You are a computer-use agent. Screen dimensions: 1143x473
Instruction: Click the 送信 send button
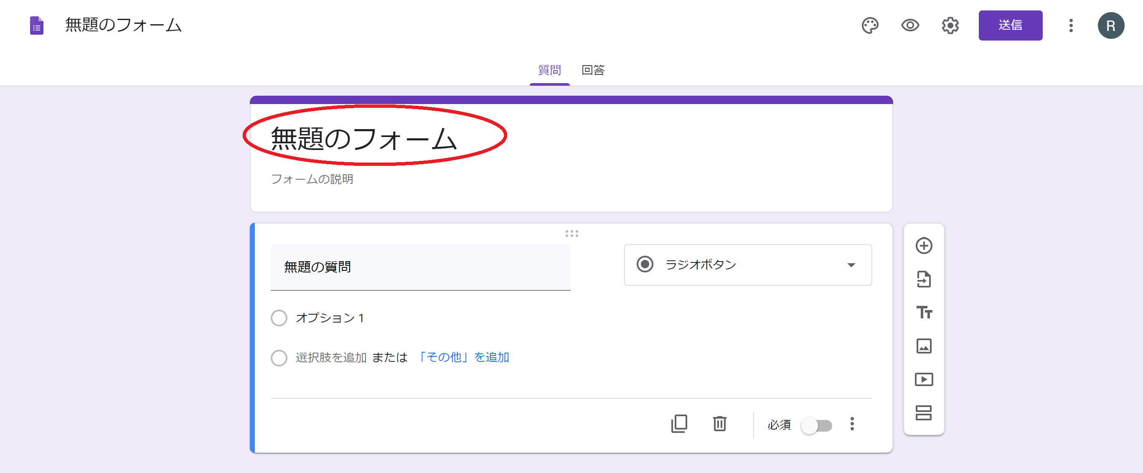[1010, 25]
